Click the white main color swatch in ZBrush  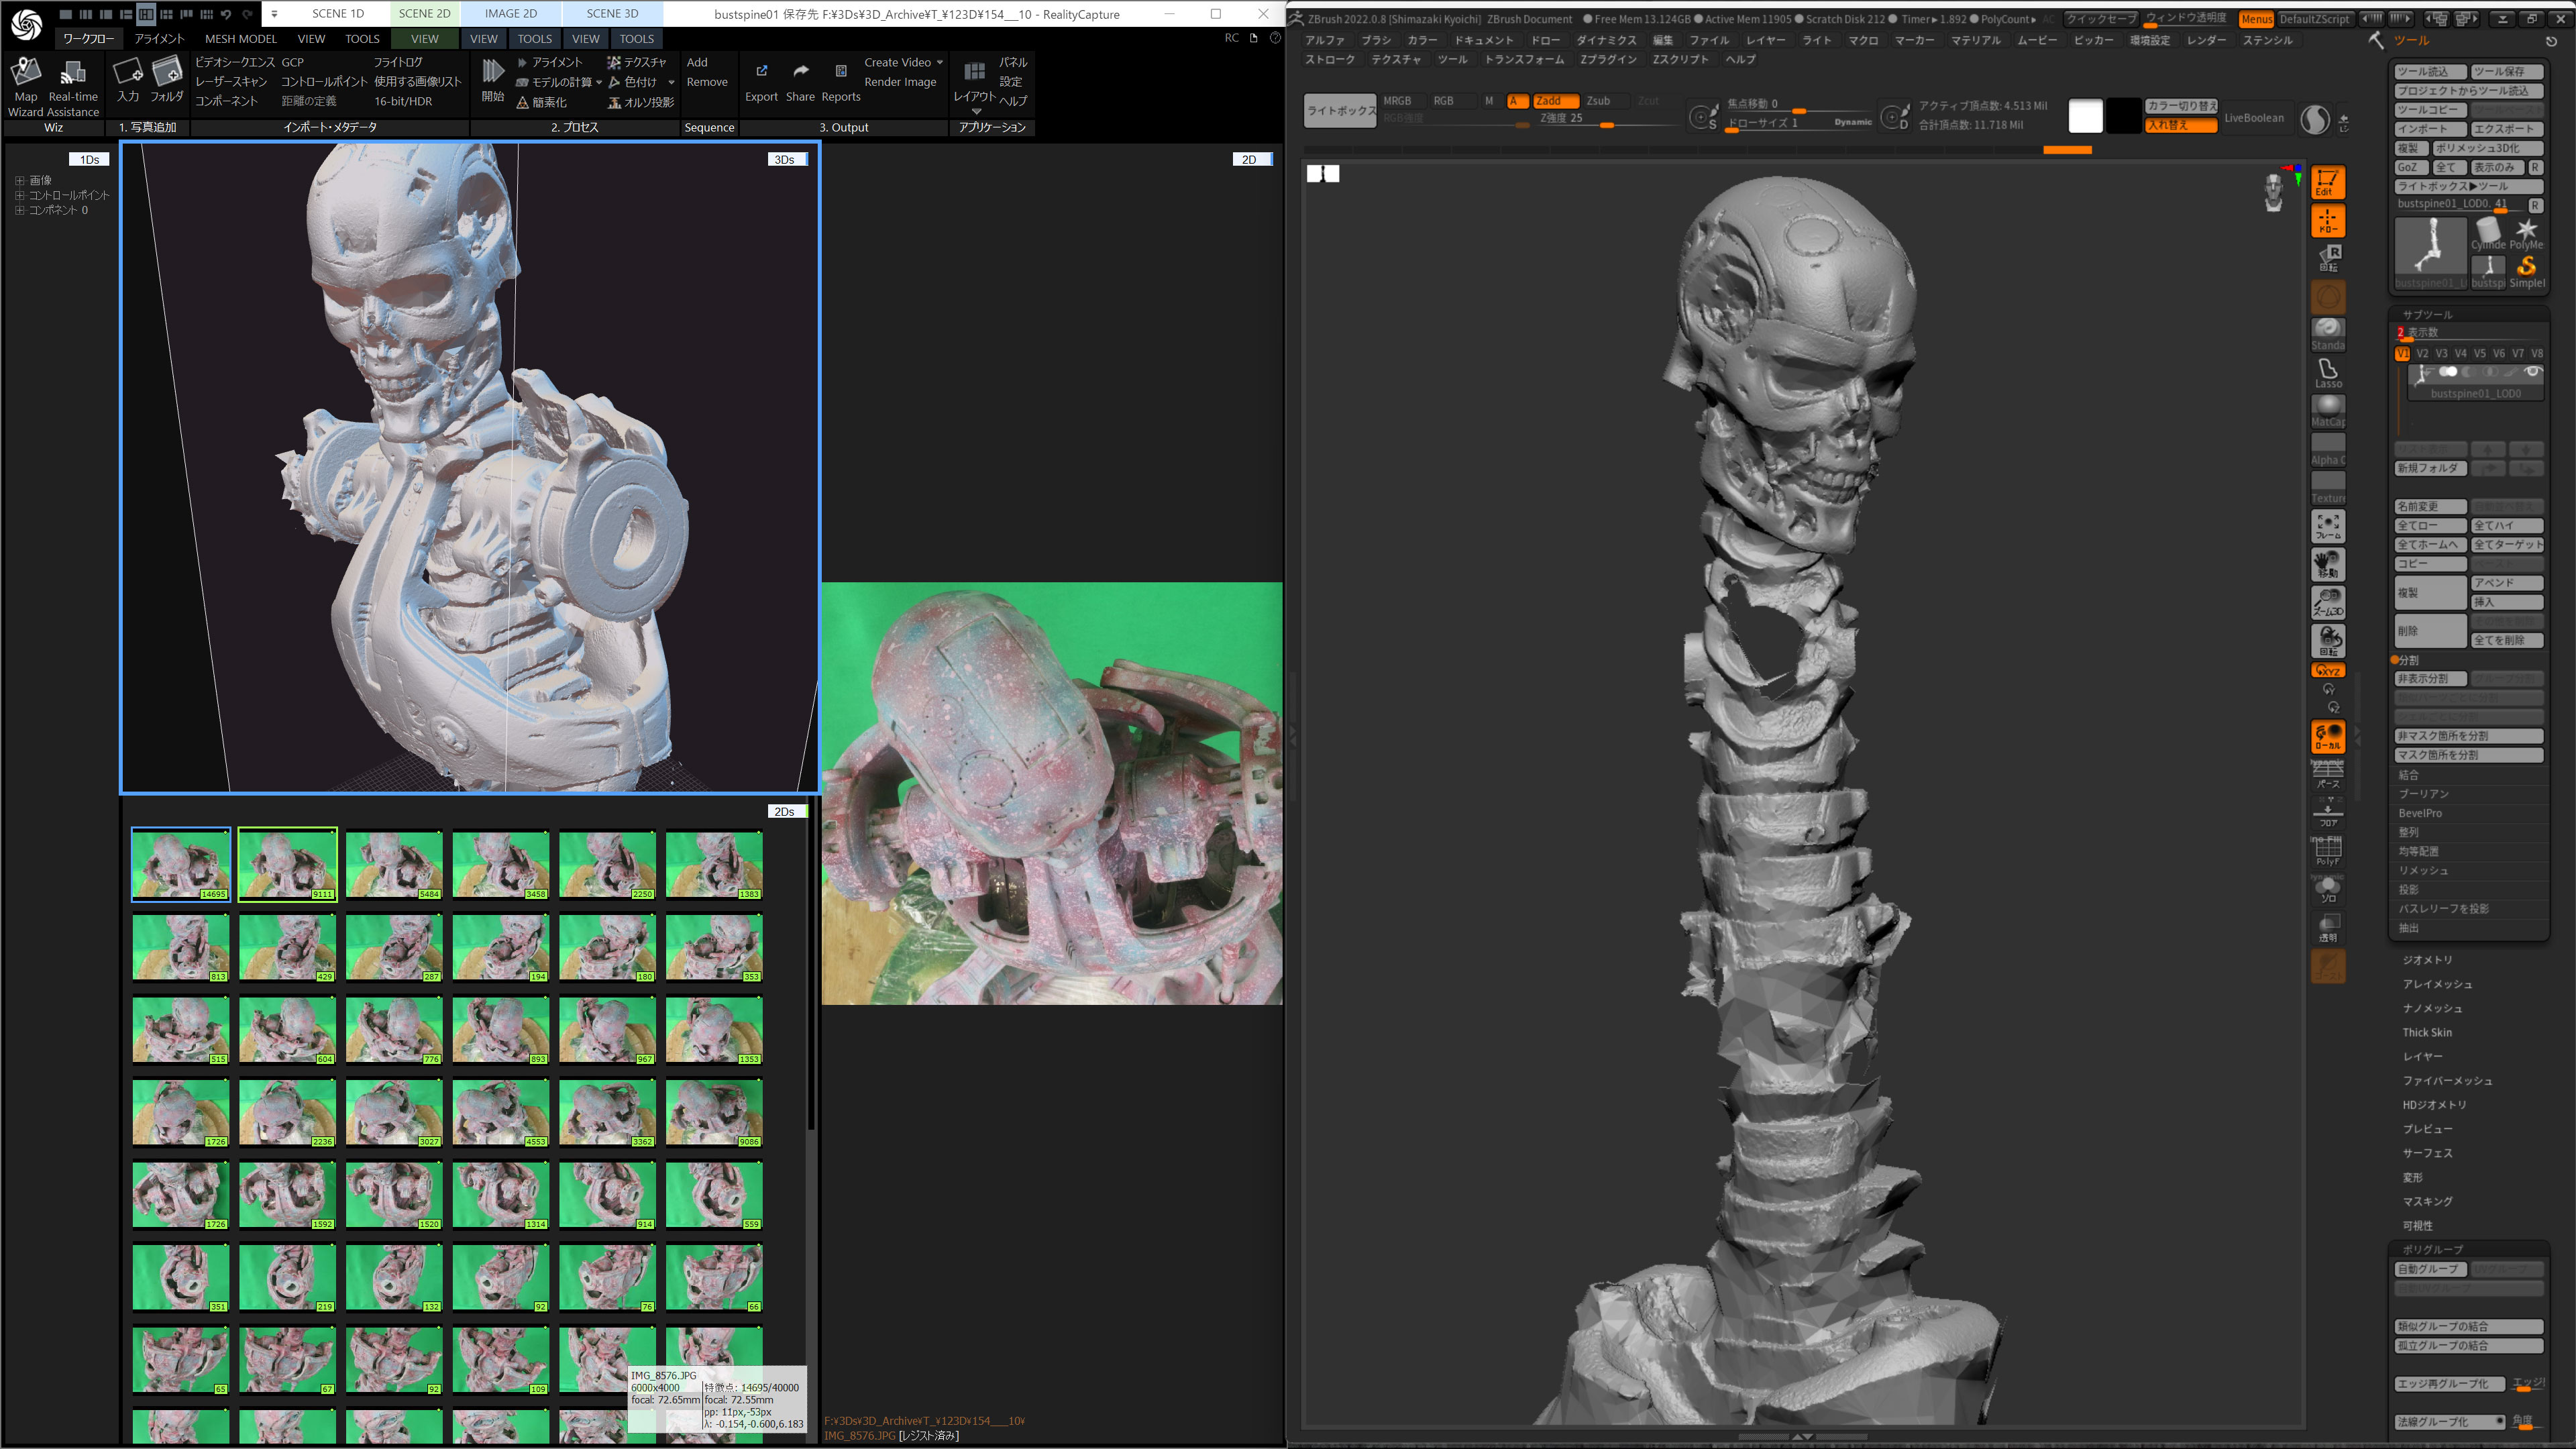click(x=2085, y=116)
